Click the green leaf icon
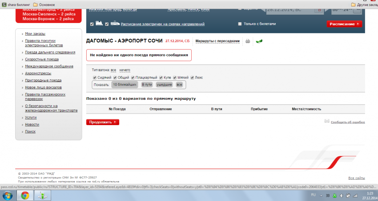This screenshot has width=378, height=201. [x=259, y=41]
